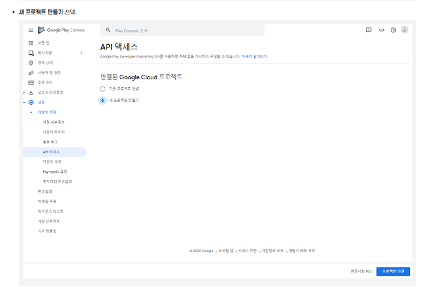This screenshot has width=430, height=287.
Task: Focus the Play Console 검색 field
Action: click(183, 30)
